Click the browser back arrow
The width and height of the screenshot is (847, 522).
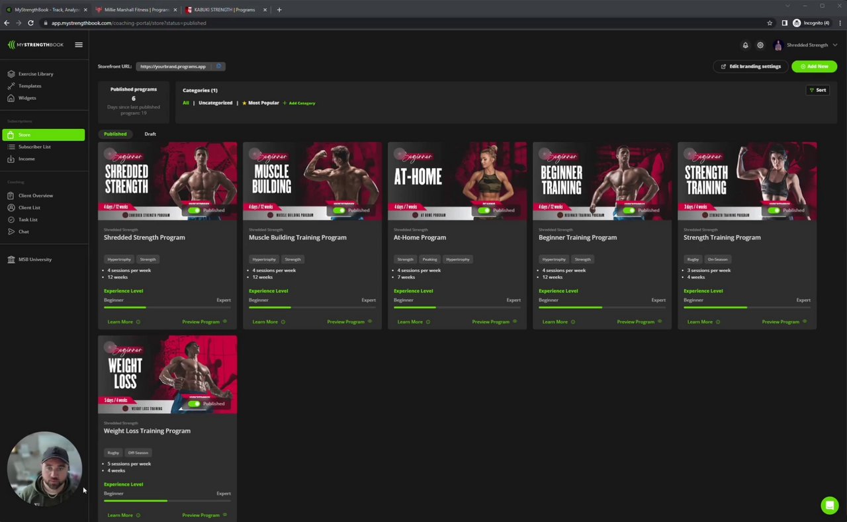tap(7, 22)
